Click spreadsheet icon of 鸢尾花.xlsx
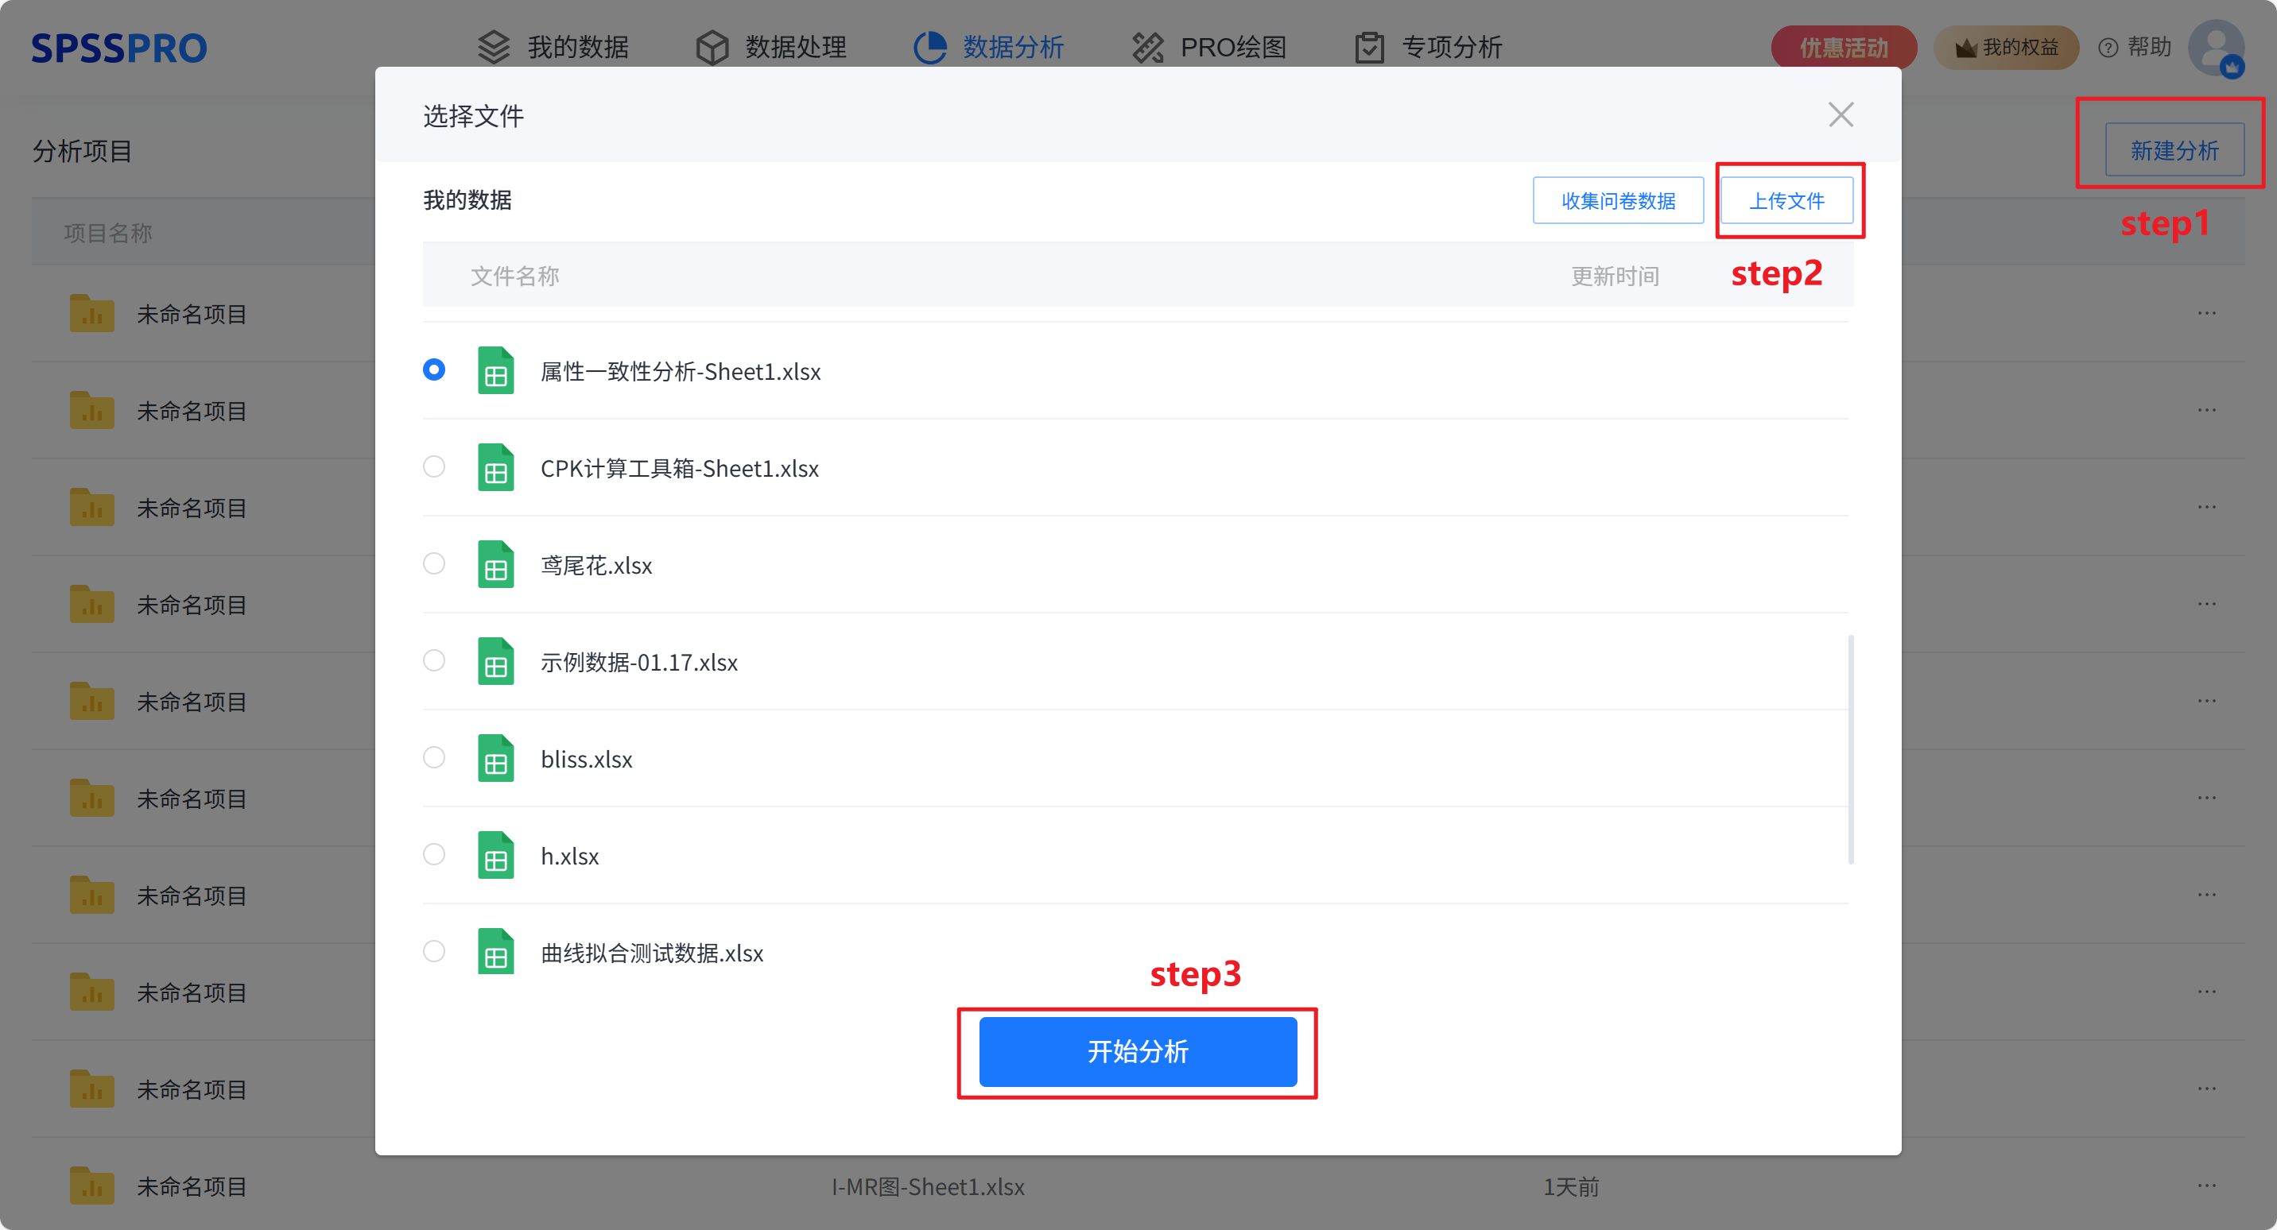The image size is (2277, 1230). (496, 565)
